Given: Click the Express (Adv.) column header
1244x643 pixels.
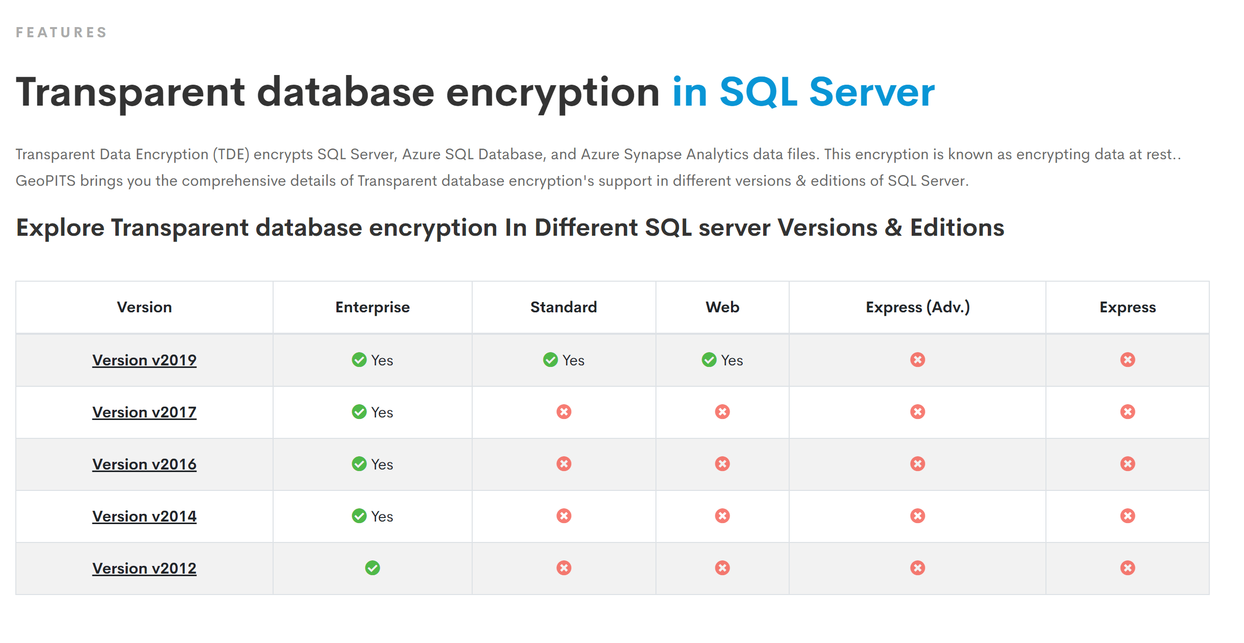Looking at the screenshot, I should tap(917, 307).
